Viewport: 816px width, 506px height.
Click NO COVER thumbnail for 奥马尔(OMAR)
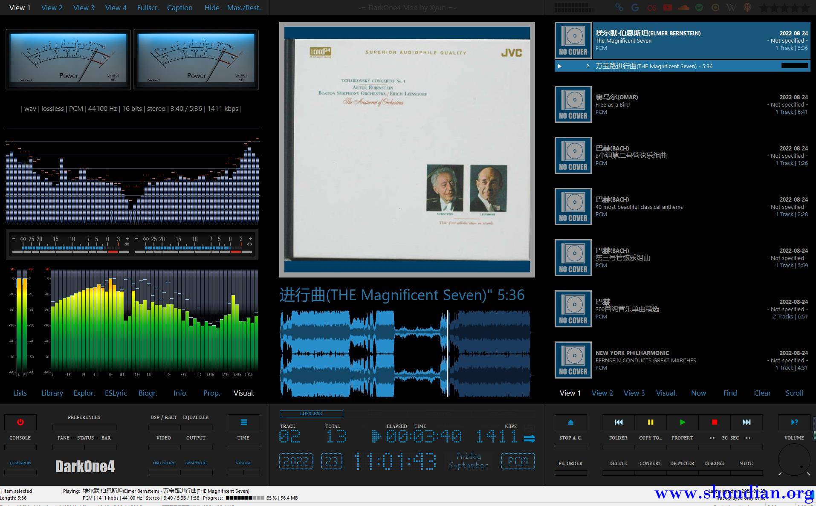[x=573, y=104]
